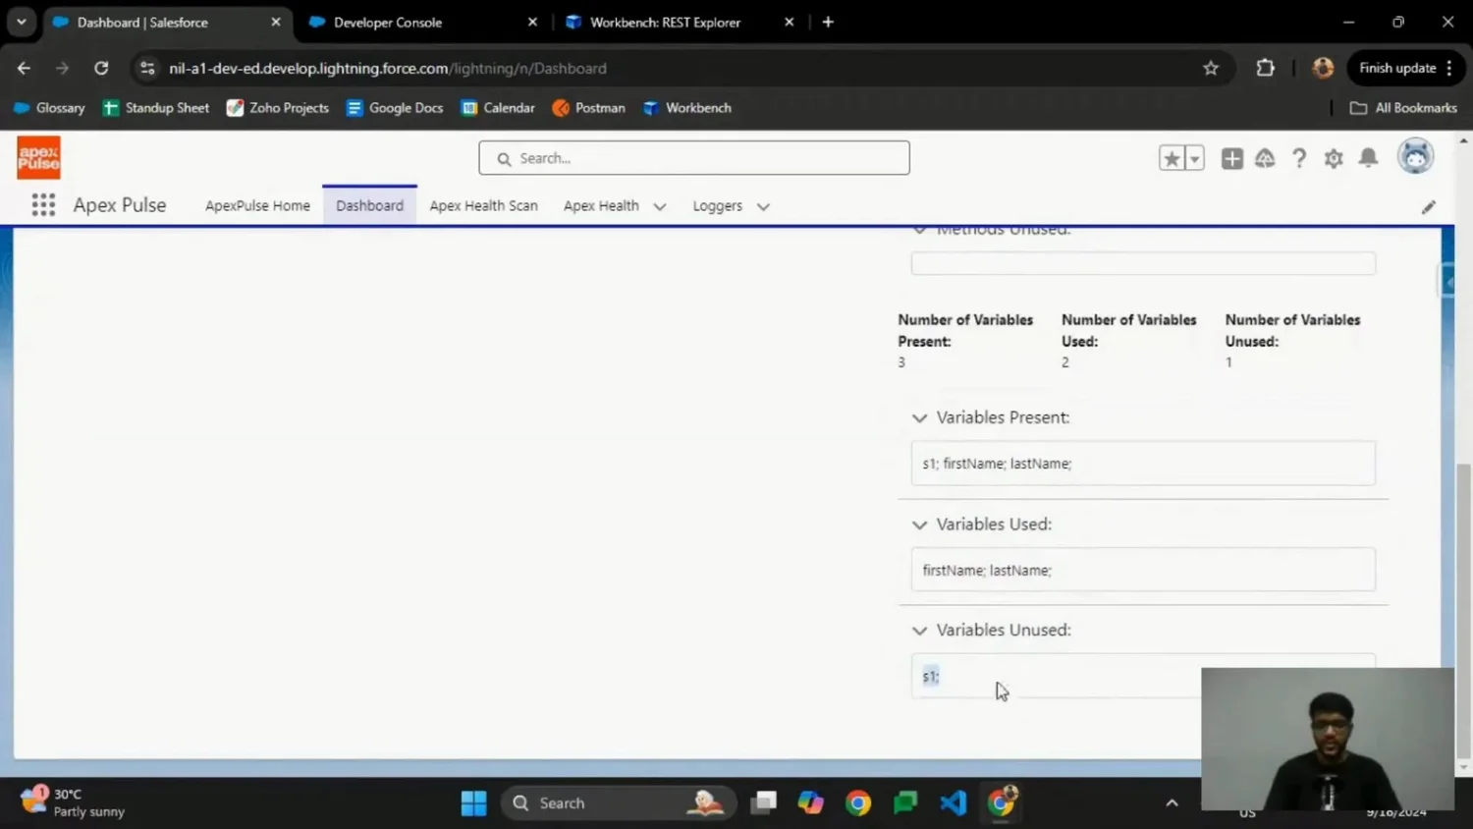Open the Trailhead learning icon
1473x829 pixels.
1264,157
